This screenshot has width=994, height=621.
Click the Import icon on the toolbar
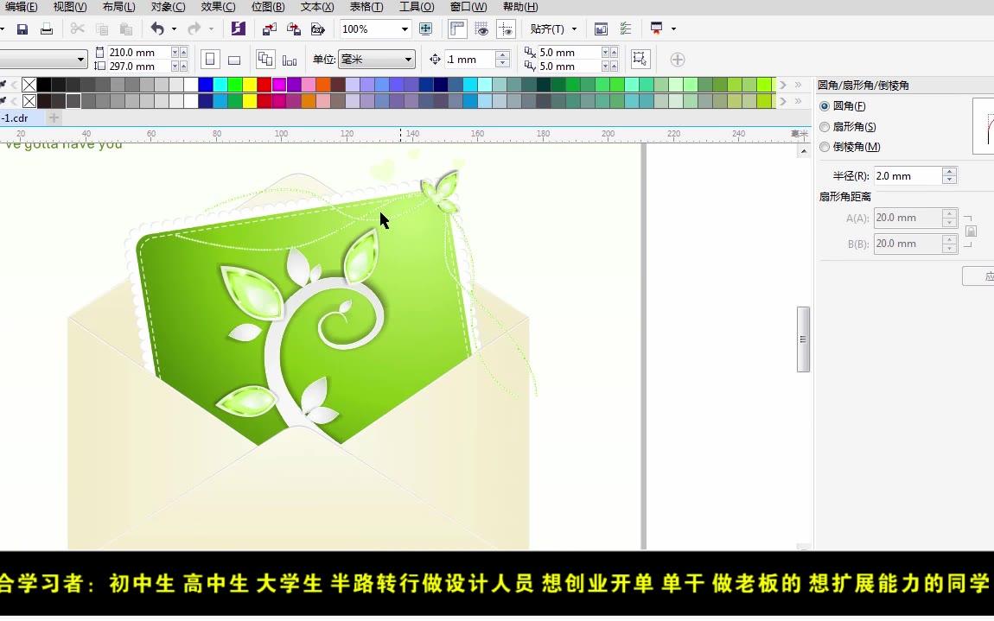[x=268, y=29]
